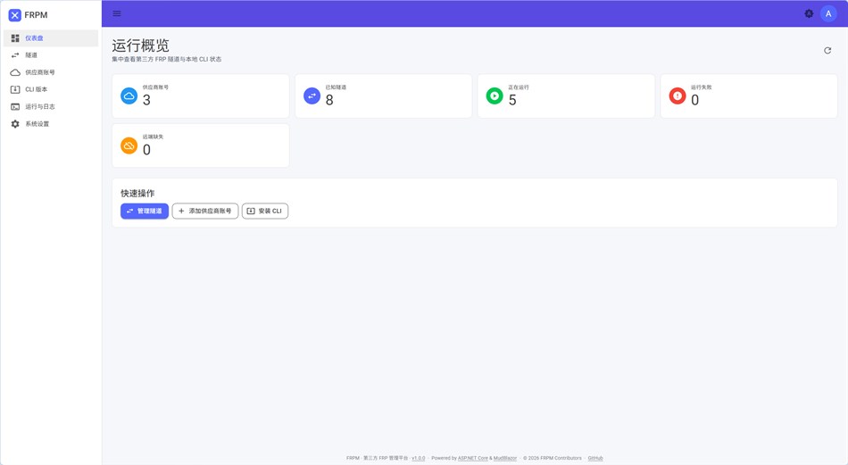Click the 已知隧道 card label
Screen dimensions: 848x465
point(336,87)
